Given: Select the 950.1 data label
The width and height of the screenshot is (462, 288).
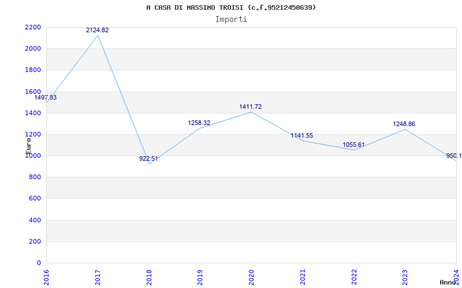Looking at the screenshot, I should click(454, 156).
